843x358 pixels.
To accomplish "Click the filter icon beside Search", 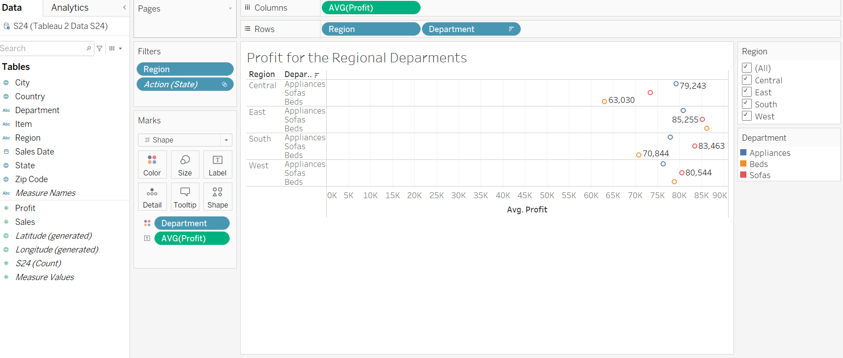I will coord(100,49).
